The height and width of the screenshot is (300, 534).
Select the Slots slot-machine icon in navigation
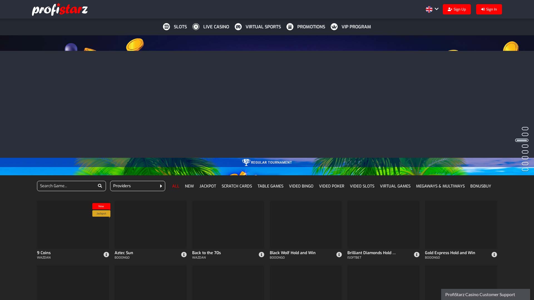click(x=167, y=27)
